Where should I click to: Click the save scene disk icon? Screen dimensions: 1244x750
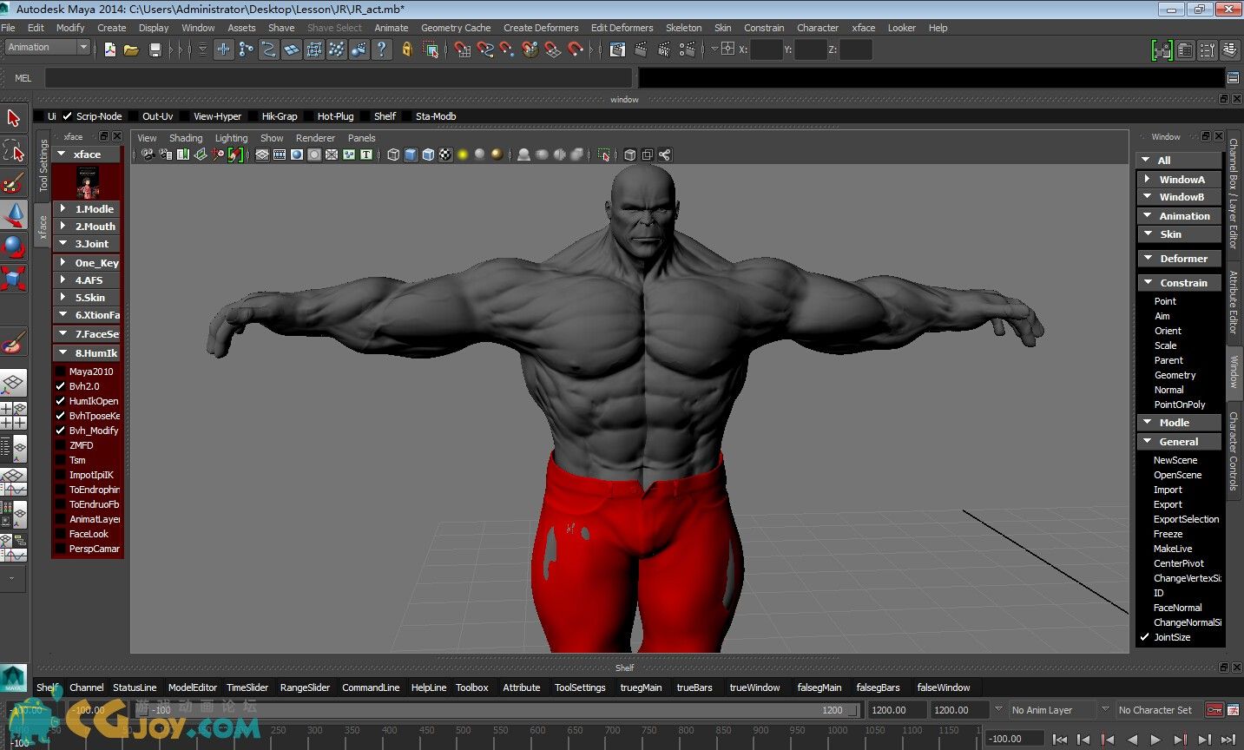tap(155, 50)
